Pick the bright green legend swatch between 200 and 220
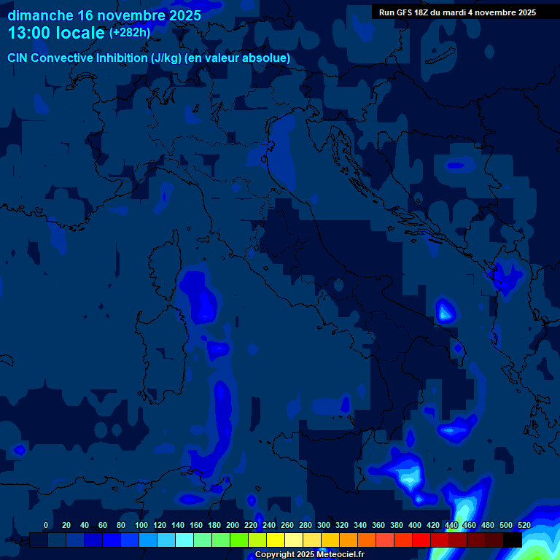The width and height of the screenshot is (560, 560). click(239, 540)
